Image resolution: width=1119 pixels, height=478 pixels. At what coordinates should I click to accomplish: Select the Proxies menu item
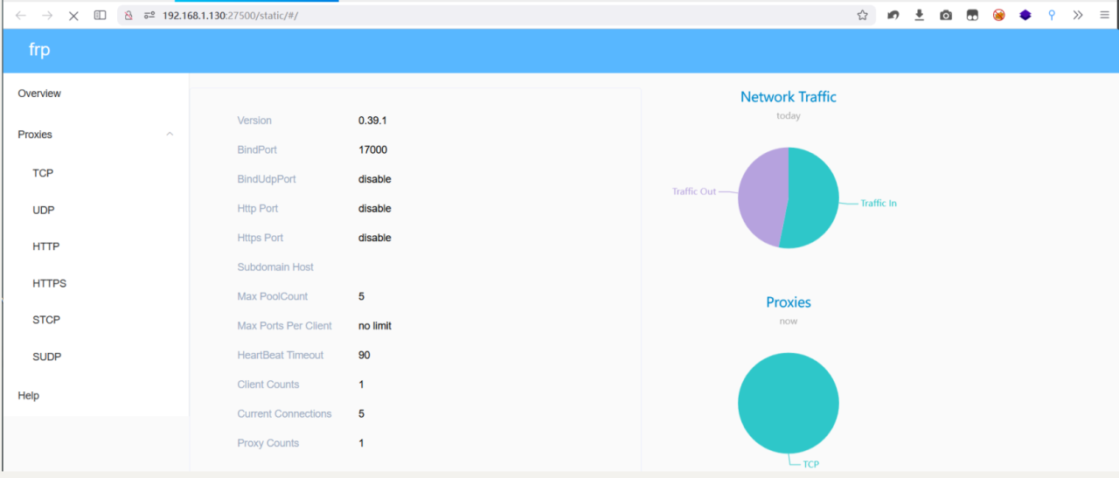click(35, 135)
